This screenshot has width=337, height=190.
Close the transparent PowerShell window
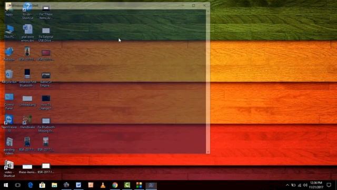(x=204, y=5)
